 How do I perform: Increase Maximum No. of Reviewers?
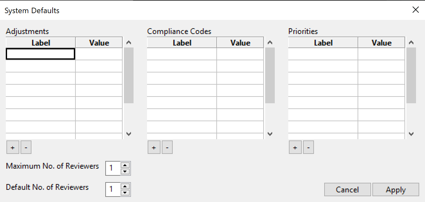click(126, 165)
